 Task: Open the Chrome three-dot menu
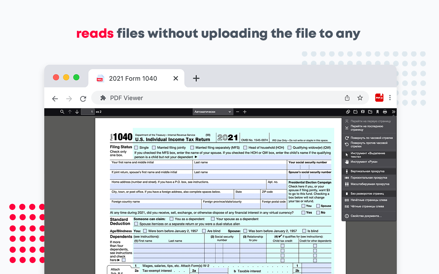(x=390, y=98)
